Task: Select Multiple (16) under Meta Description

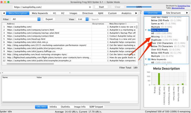Action: [x=162, y=56]
